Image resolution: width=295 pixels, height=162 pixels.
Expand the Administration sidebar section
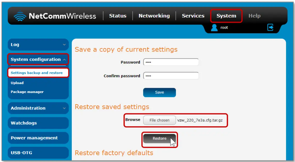point(38,108)
